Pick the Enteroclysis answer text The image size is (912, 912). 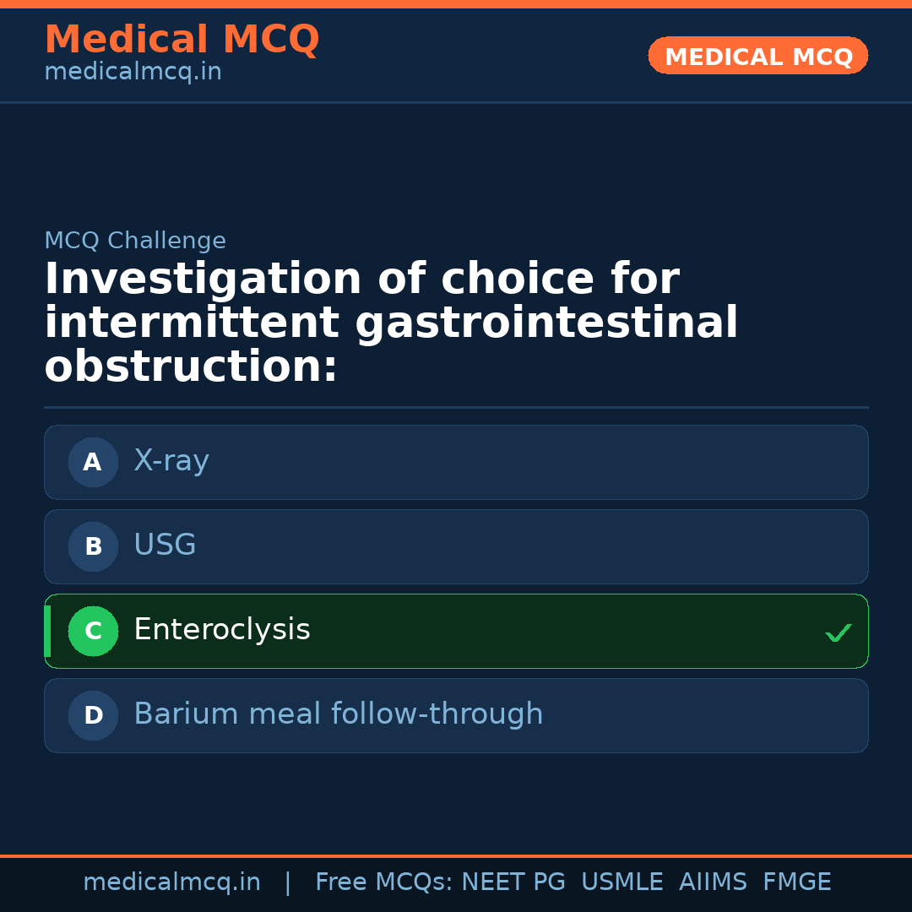[x=222, y=630]
